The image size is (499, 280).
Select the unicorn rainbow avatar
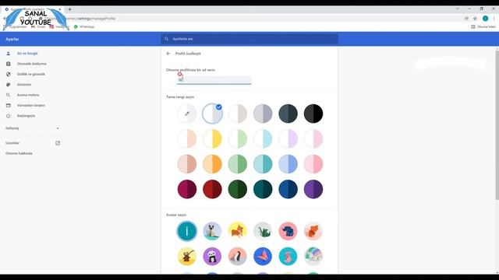tap(313, 256)
